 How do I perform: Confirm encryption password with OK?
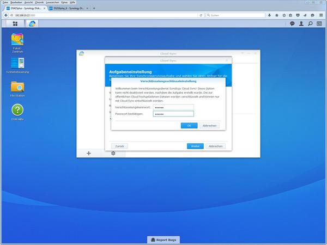pyautogui.click(x=189, y=126)
